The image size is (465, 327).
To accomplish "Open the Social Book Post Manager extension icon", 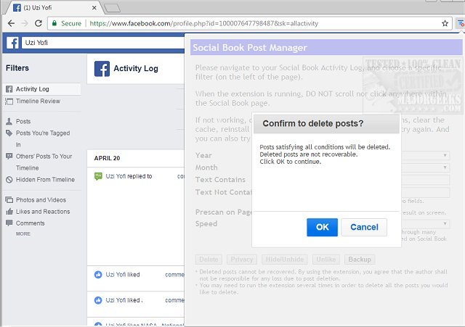I will click(460, 23).
